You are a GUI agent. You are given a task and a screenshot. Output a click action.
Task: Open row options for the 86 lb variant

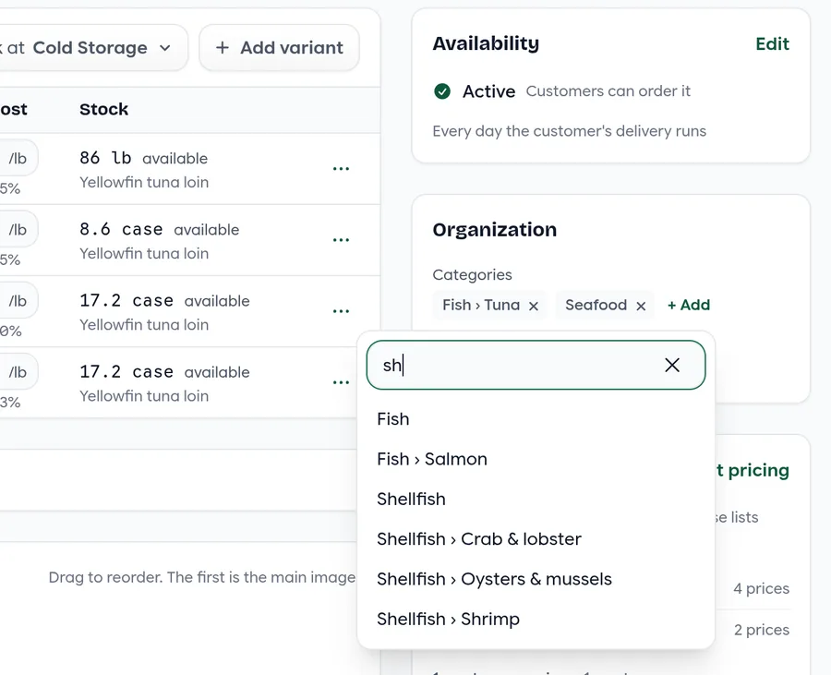pos(341,168)
